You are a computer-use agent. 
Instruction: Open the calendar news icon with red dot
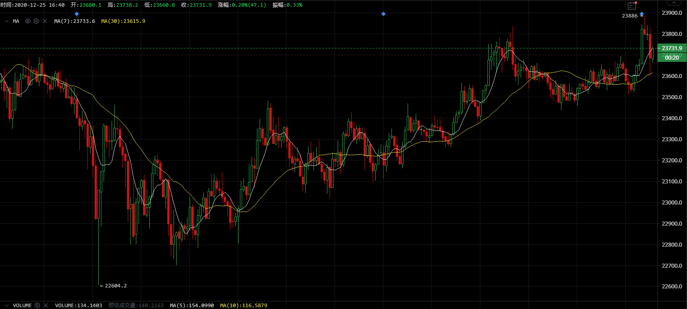click(x=632, y=6)
